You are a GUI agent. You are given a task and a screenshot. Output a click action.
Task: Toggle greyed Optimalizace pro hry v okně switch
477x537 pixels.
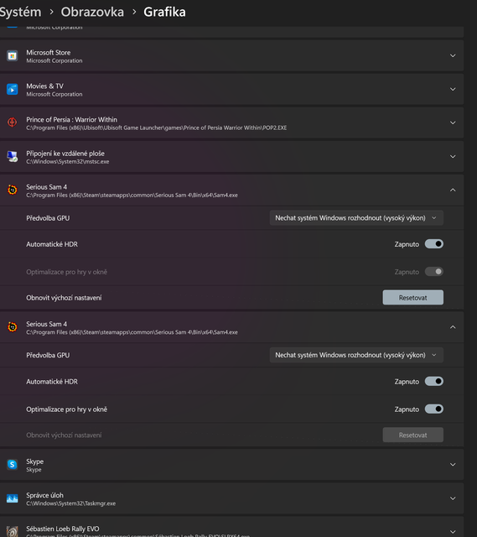pyautogui.click(x=434, y=272)
